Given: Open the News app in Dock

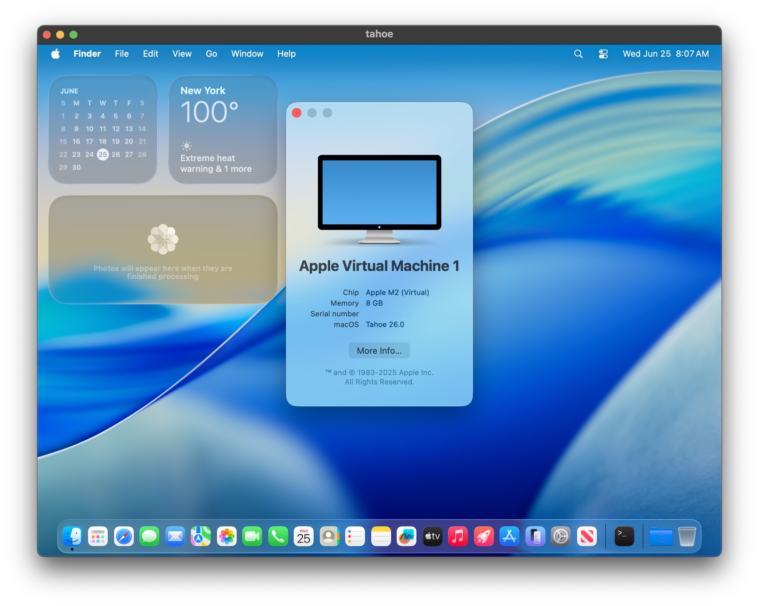Looking at the screenshot, I should coord(587,536).
